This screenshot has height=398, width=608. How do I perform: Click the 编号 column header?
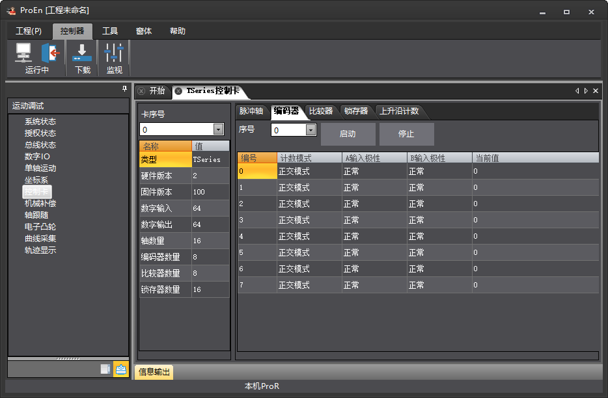(257, 158)
